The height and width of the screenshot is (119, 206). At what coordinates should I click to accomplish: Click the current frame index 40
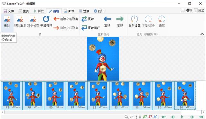point(155,117)
